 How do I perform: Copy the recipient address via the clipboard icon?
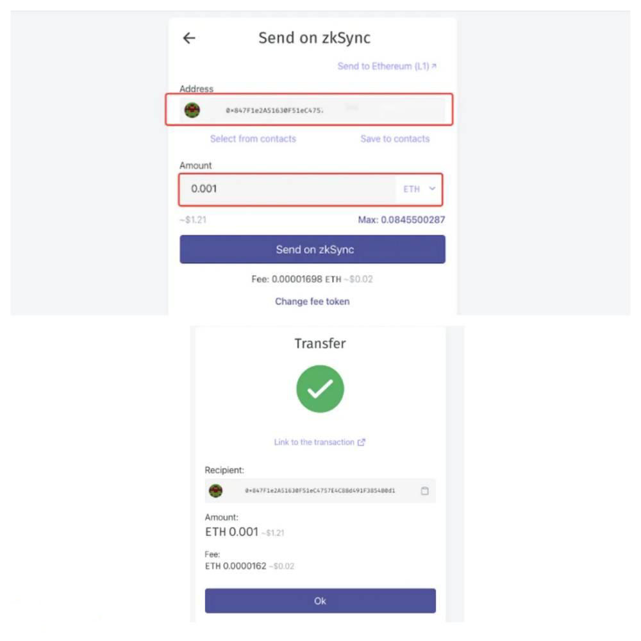(425, 490)
